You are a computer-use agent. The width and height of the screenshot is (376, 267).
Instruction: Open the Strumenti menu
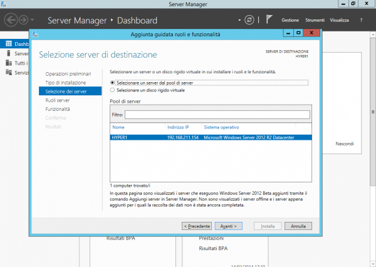pos(315,20)
